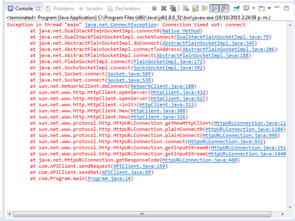
Task: Click the Terminate stop button
Action: (154, 8)
